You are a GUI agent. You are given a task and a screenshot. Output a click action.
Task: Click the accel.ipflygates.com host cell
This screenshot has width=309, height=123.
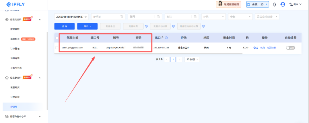(x=72, y=48)
